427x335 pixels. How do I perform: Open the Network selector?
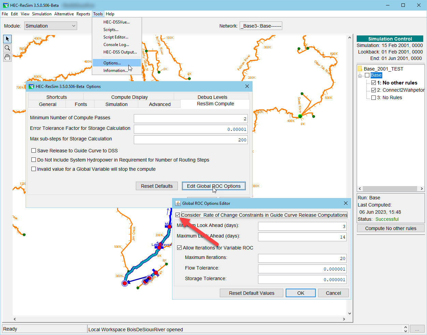261,26
